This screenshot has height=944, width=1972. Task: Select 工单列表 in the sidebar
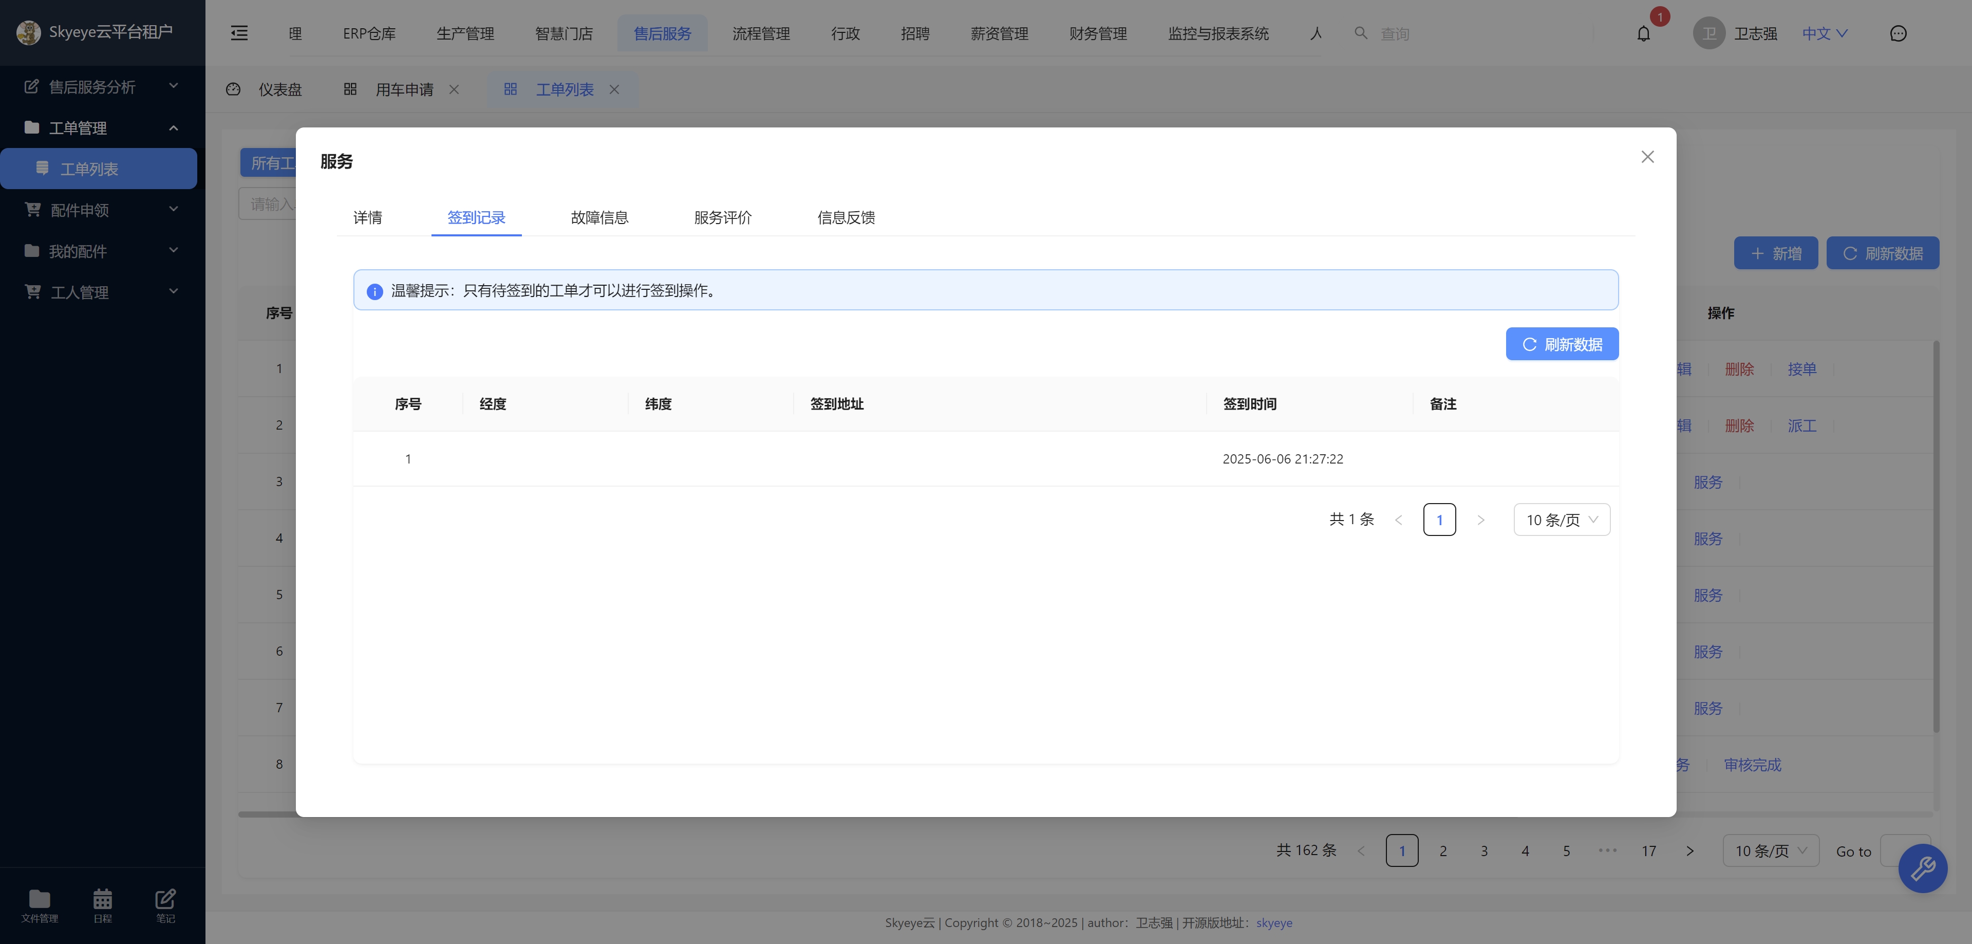[99, 169]
